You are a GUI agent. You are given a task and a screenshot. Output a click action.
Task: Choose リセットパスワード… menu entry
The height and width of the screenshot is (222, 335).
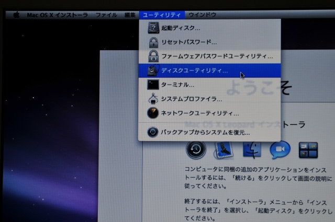pyautogui.click(x=209, y=42)
